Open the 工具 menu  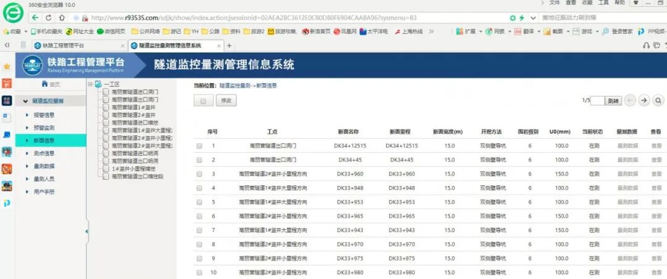(603, 2)
